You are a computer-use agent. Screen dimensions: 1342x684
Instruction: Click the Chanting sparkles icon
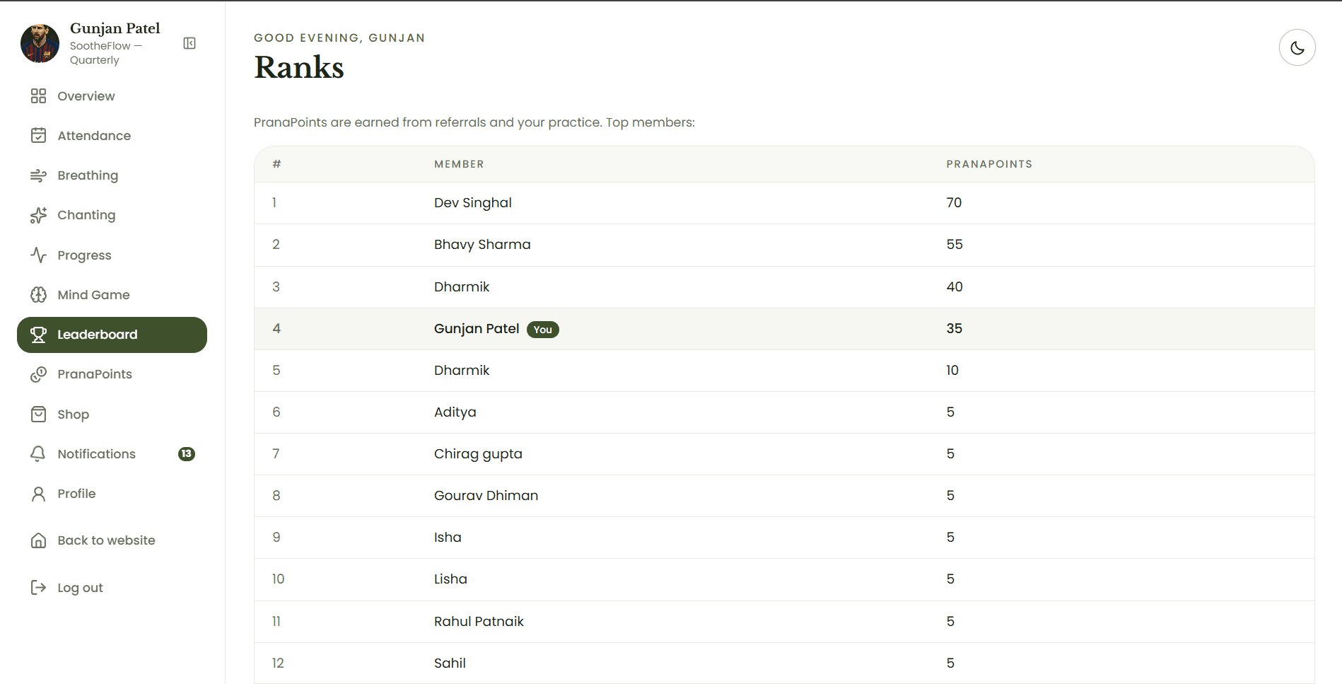(38, 215)
